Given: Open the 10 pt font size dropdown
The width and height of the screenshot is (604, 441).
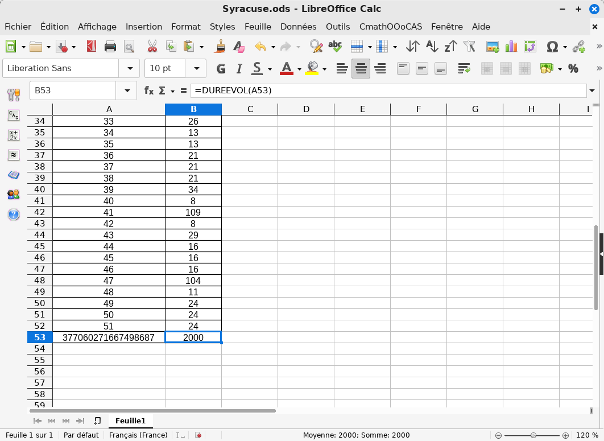Looking at the screenshot, I should point(196,68).
